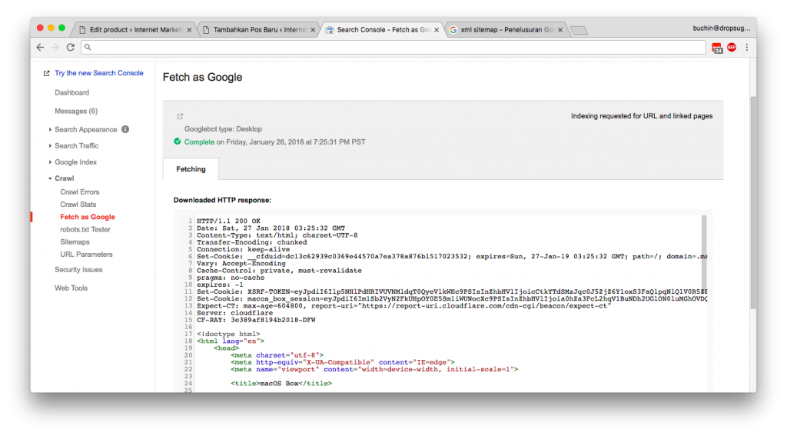Click the Expect-CT header line

[x=404, y=306]
